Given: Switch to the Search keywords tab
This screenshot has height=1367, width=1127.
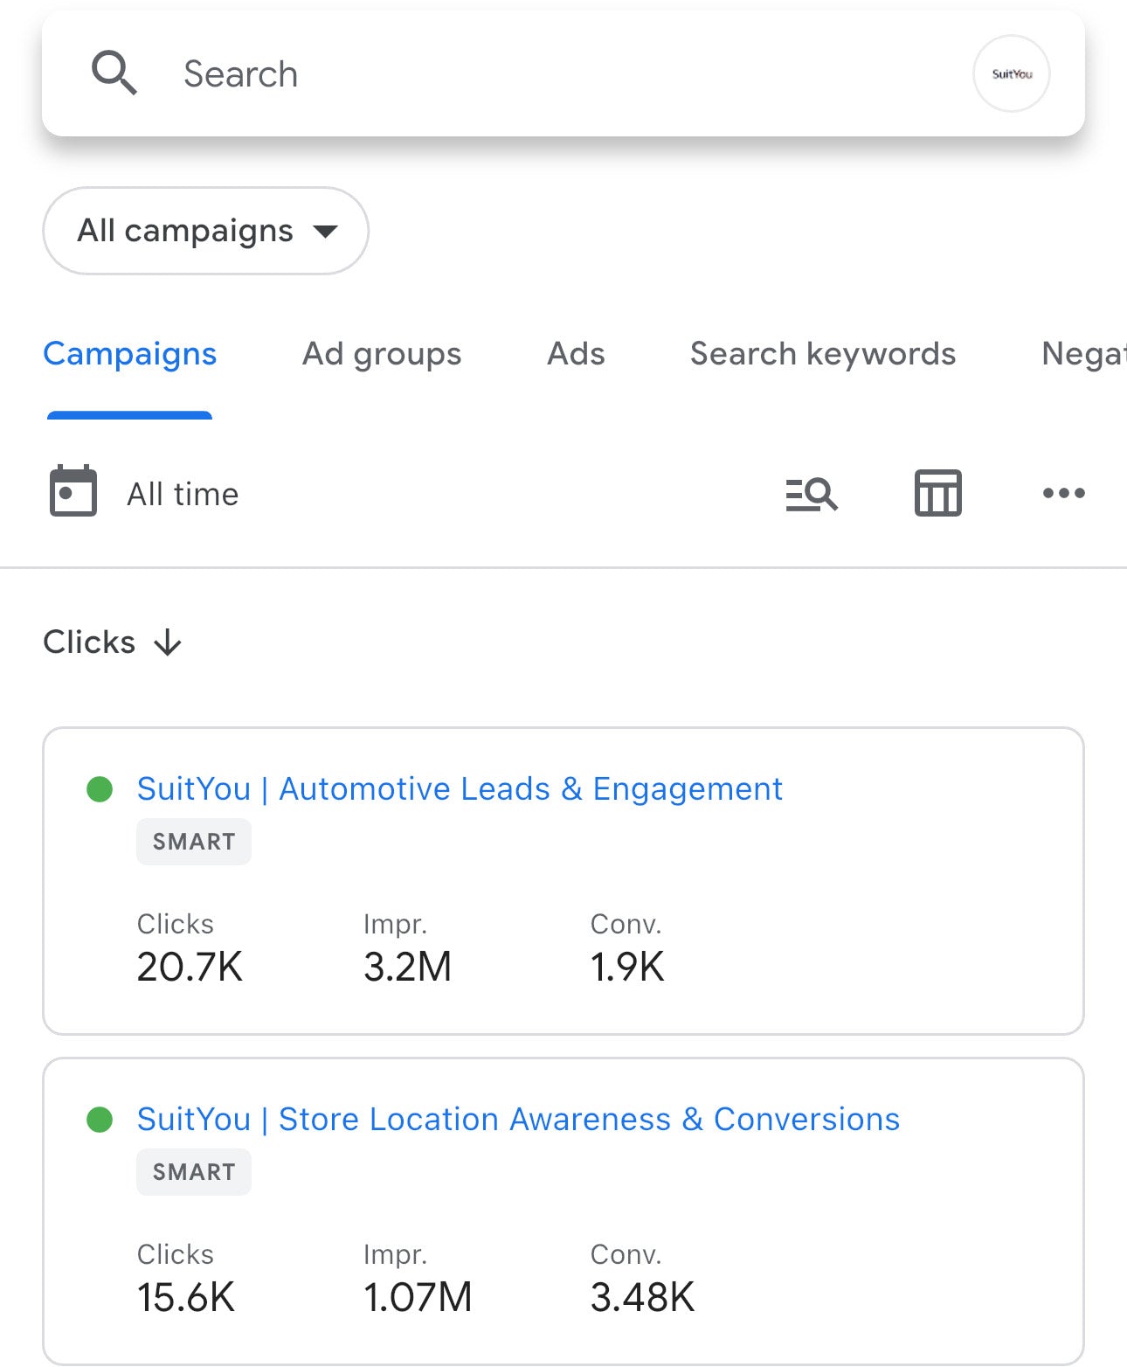Looking at the screenshot, I should (822, 354).
